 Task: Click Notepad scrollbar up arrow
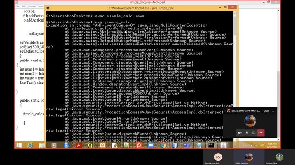coord(278,11)
